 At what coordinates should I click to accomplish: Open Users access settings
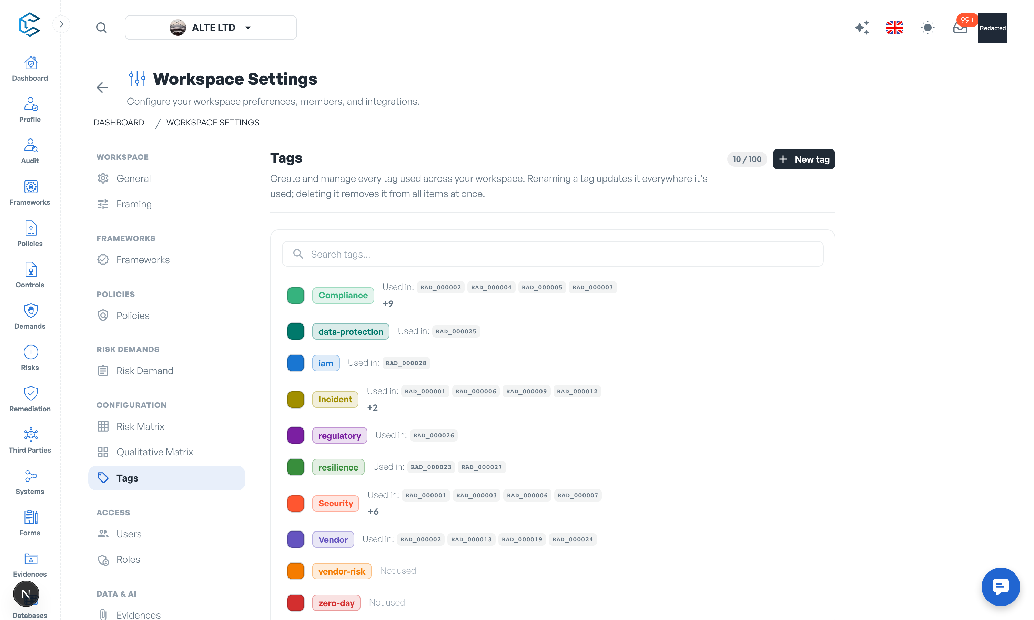[166, 534]
